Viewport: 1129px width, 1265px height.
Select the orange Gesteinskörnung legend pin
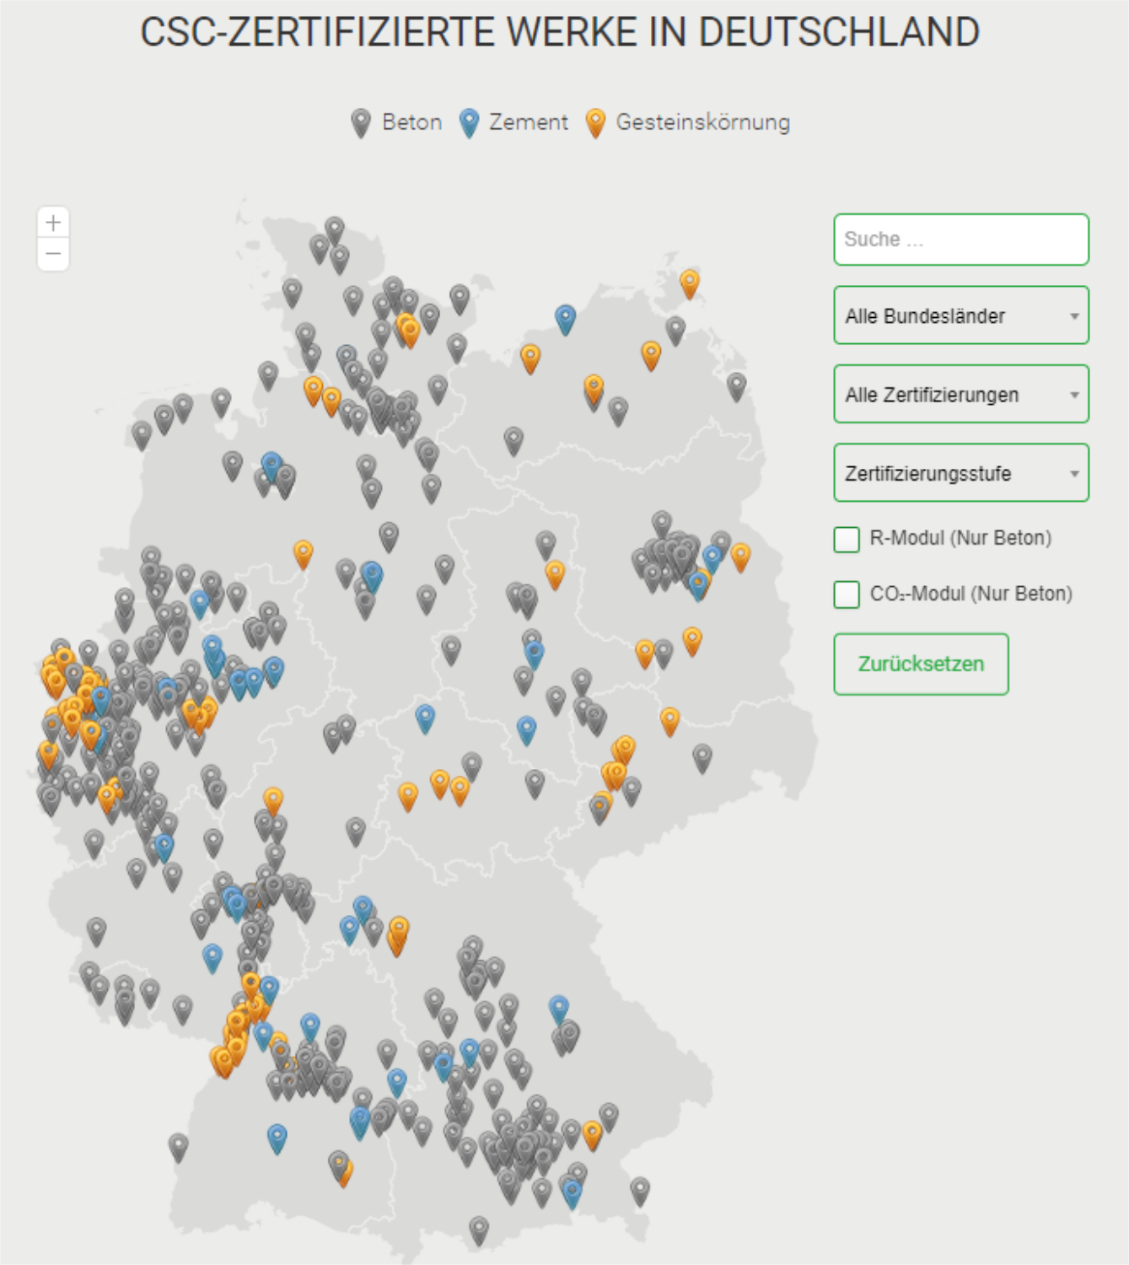click(x=597, y=121)
